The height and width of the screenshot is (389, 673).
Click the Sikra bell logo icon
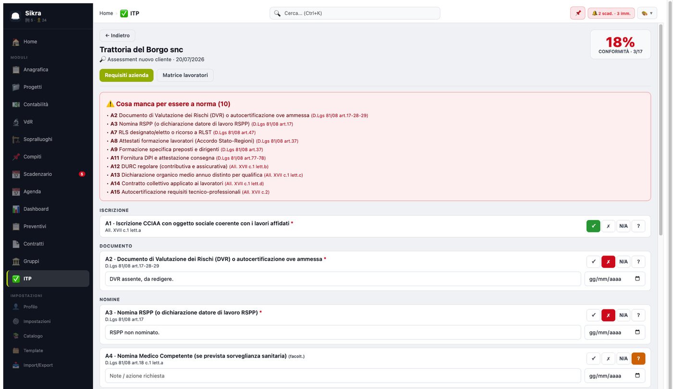pos(16,16)
